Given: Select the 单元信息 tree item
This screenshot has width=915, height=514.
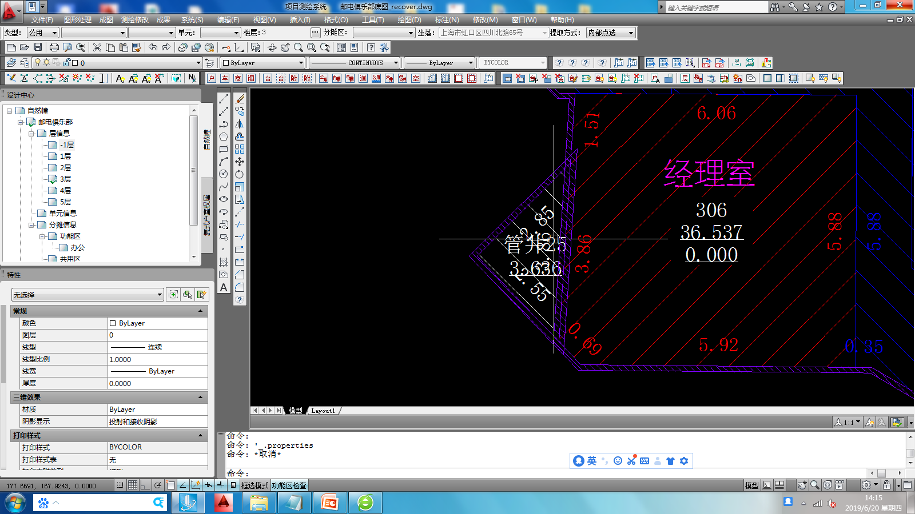Looking at the screenshot, I should (62, 214).
